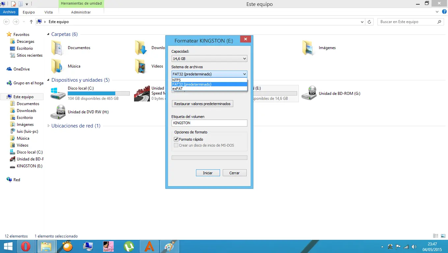Open the Capacidad dropdown
Screen dimensions: 448x253
click(209, 59)
